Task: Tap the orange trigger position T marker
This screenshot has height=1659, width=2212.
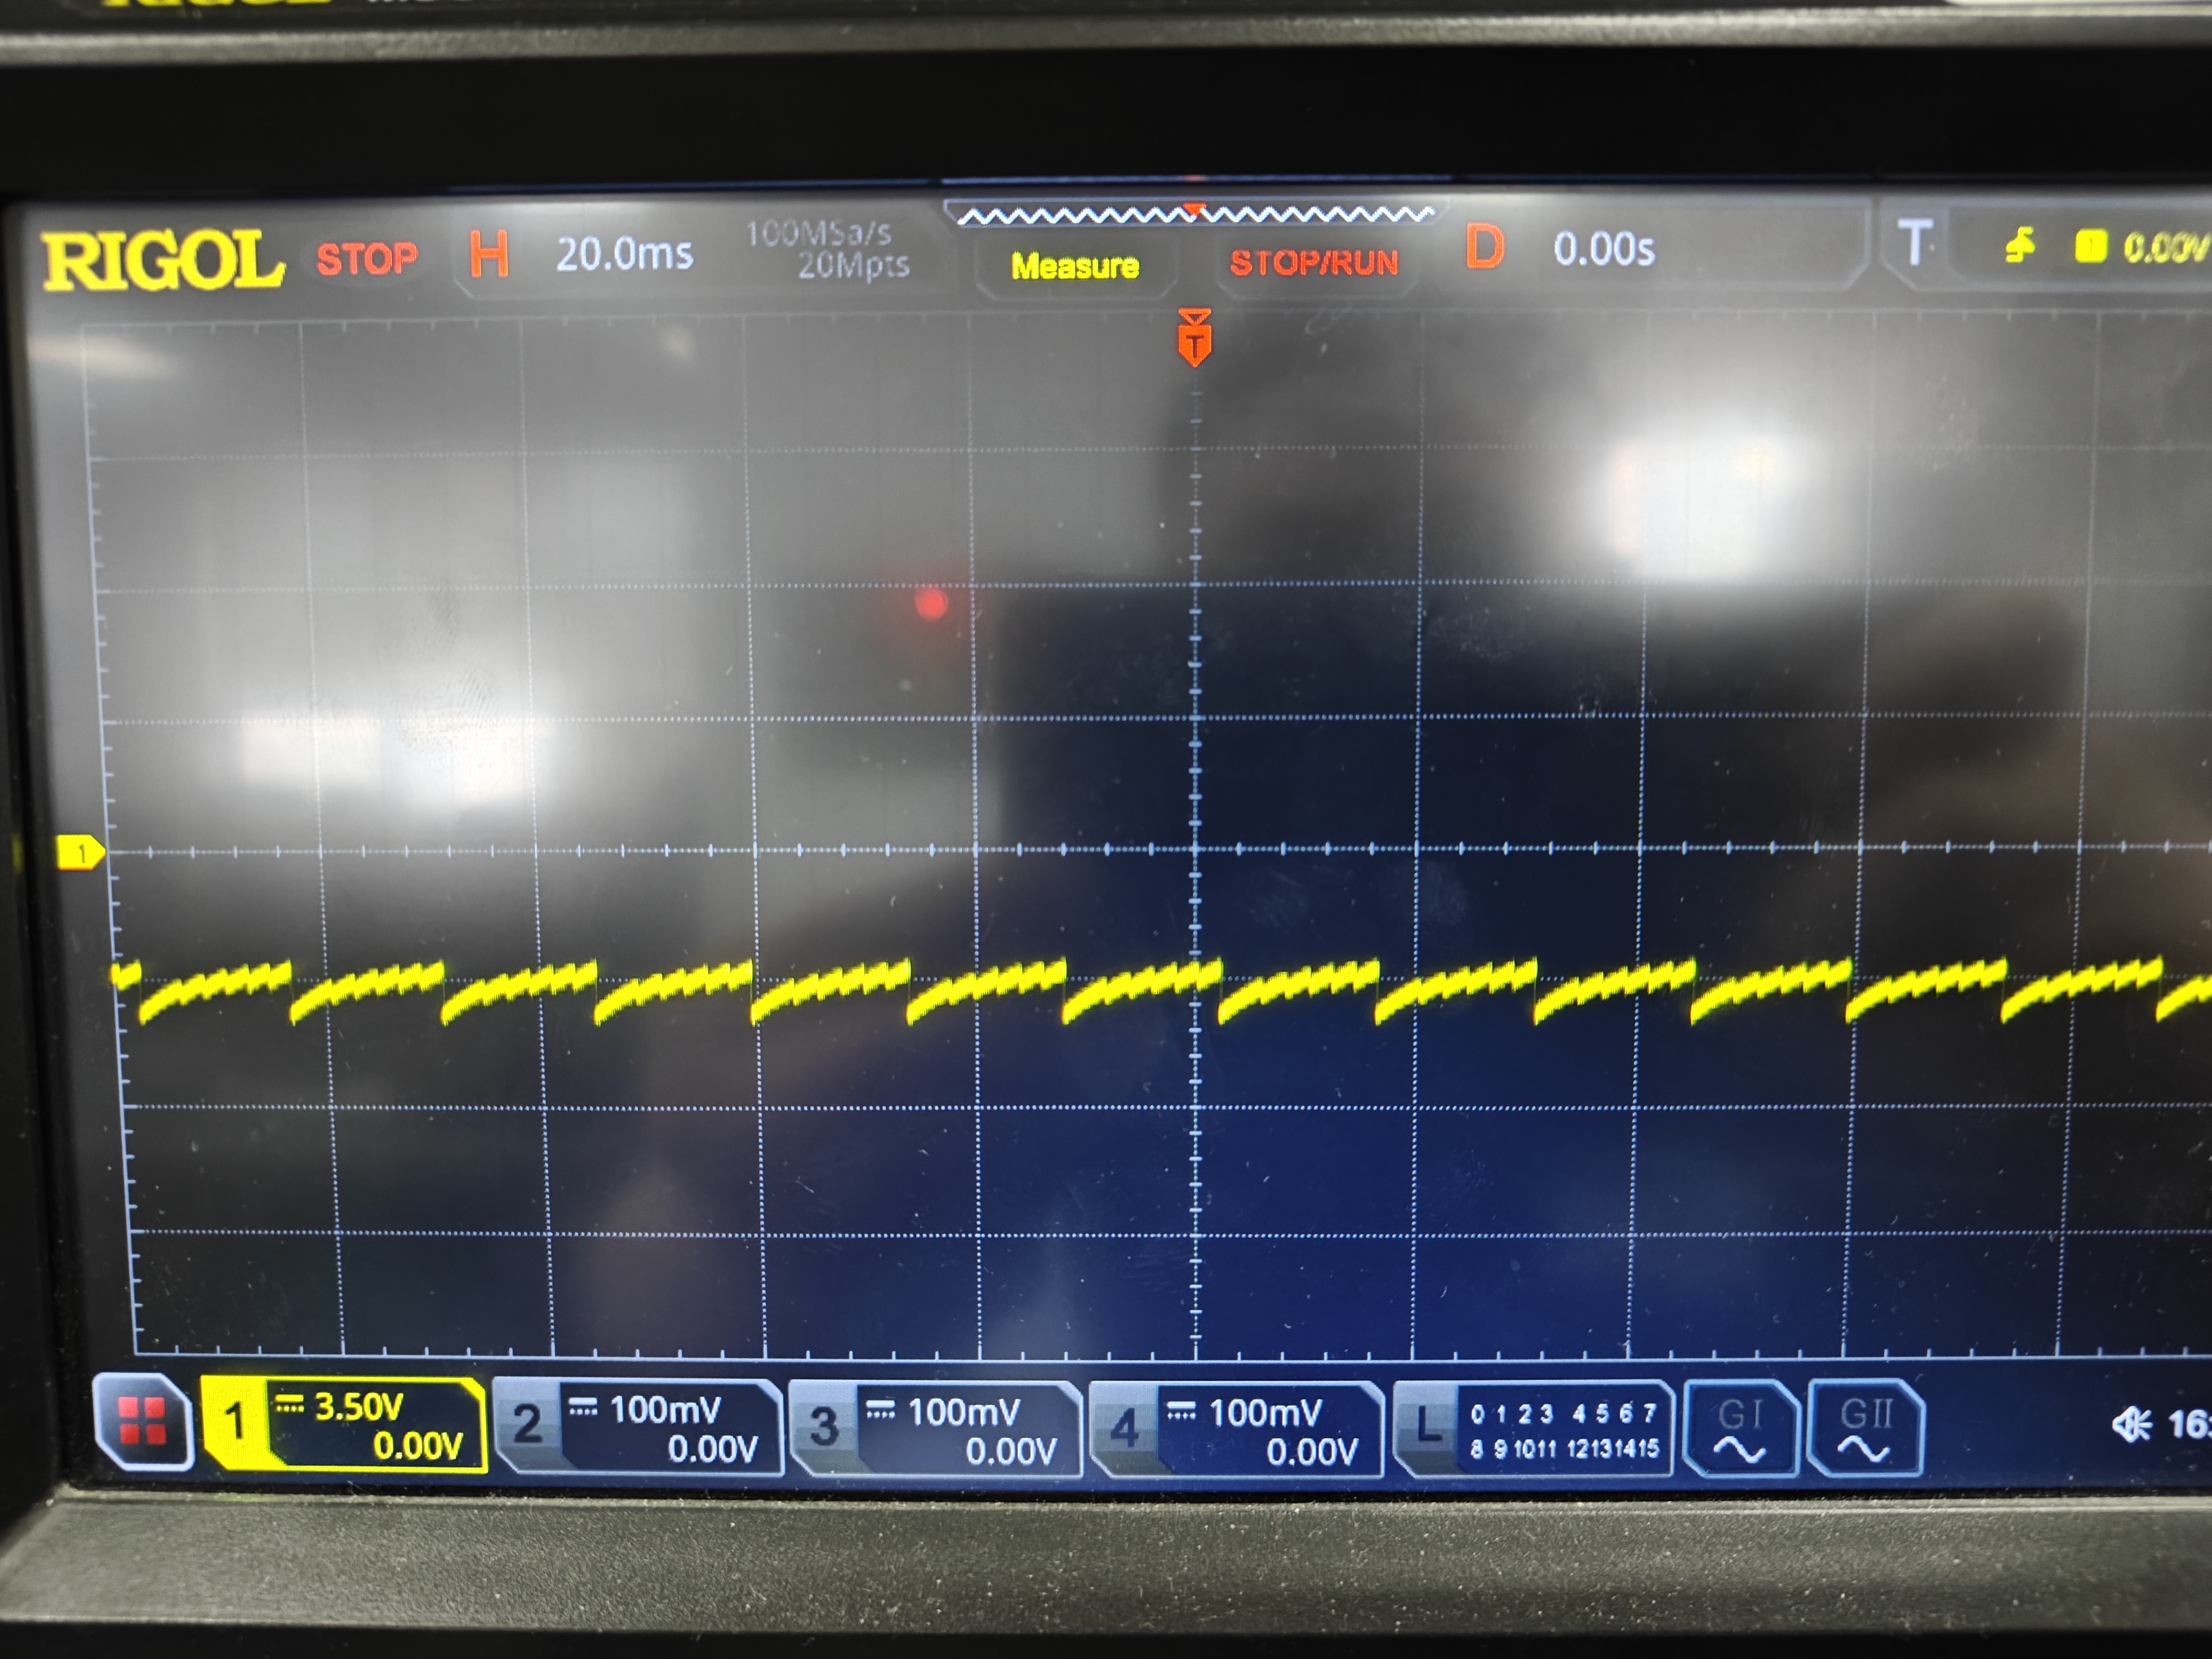Action: click(x=1194, y=337)
